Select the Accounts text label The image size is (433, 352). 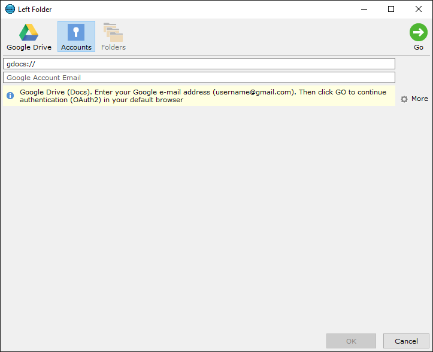[76, 47]
